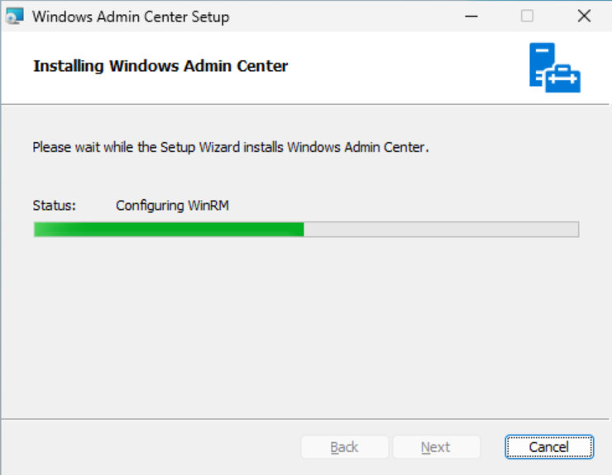Click the green filled portion of progress bar
This screenshot has height=475, width=612.
169,230
